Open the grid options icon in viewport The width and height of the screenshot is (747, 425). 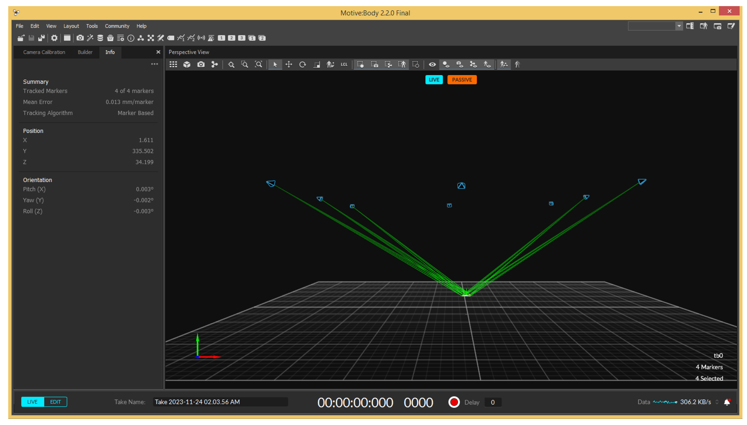point(173,64)
